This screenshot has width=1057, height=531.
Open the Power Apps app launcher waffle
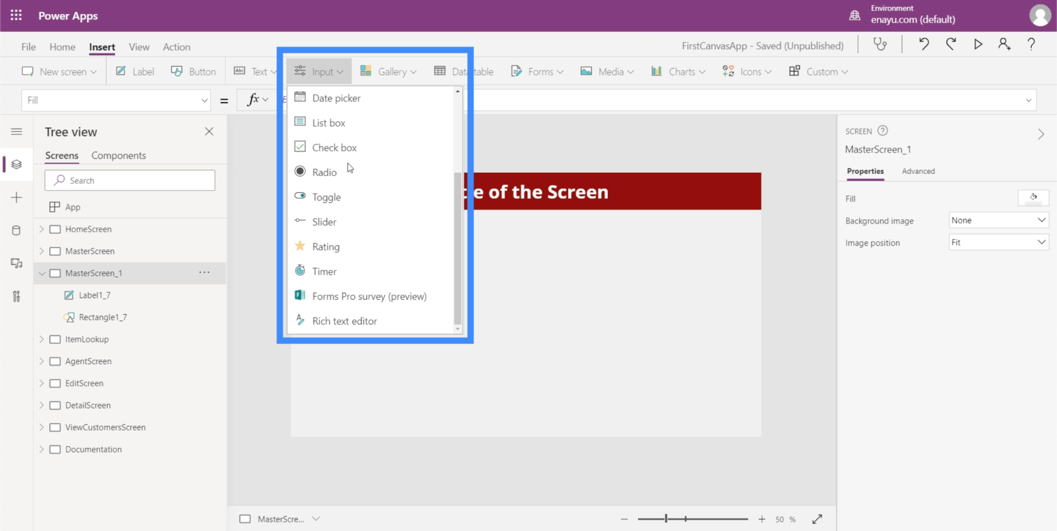pos(16,15)
